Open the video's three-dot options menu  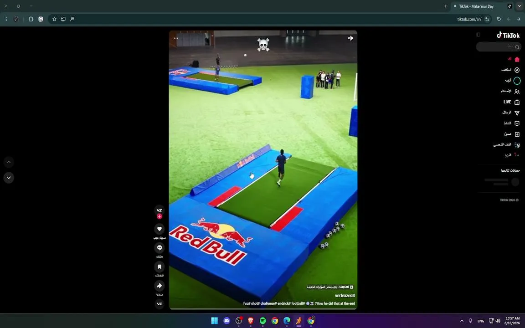click(x=176, y=38)
